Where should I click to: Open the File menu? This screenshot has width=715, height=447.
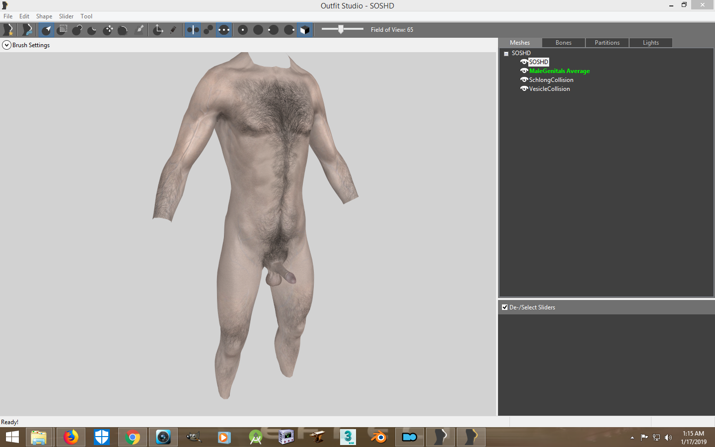8,16
